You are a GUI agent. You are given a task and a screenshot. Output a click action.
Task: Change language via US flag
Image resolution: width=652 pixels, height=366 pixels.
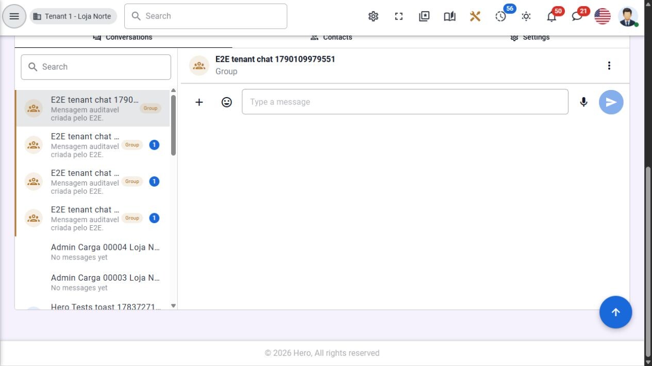[x=603, y=16]
